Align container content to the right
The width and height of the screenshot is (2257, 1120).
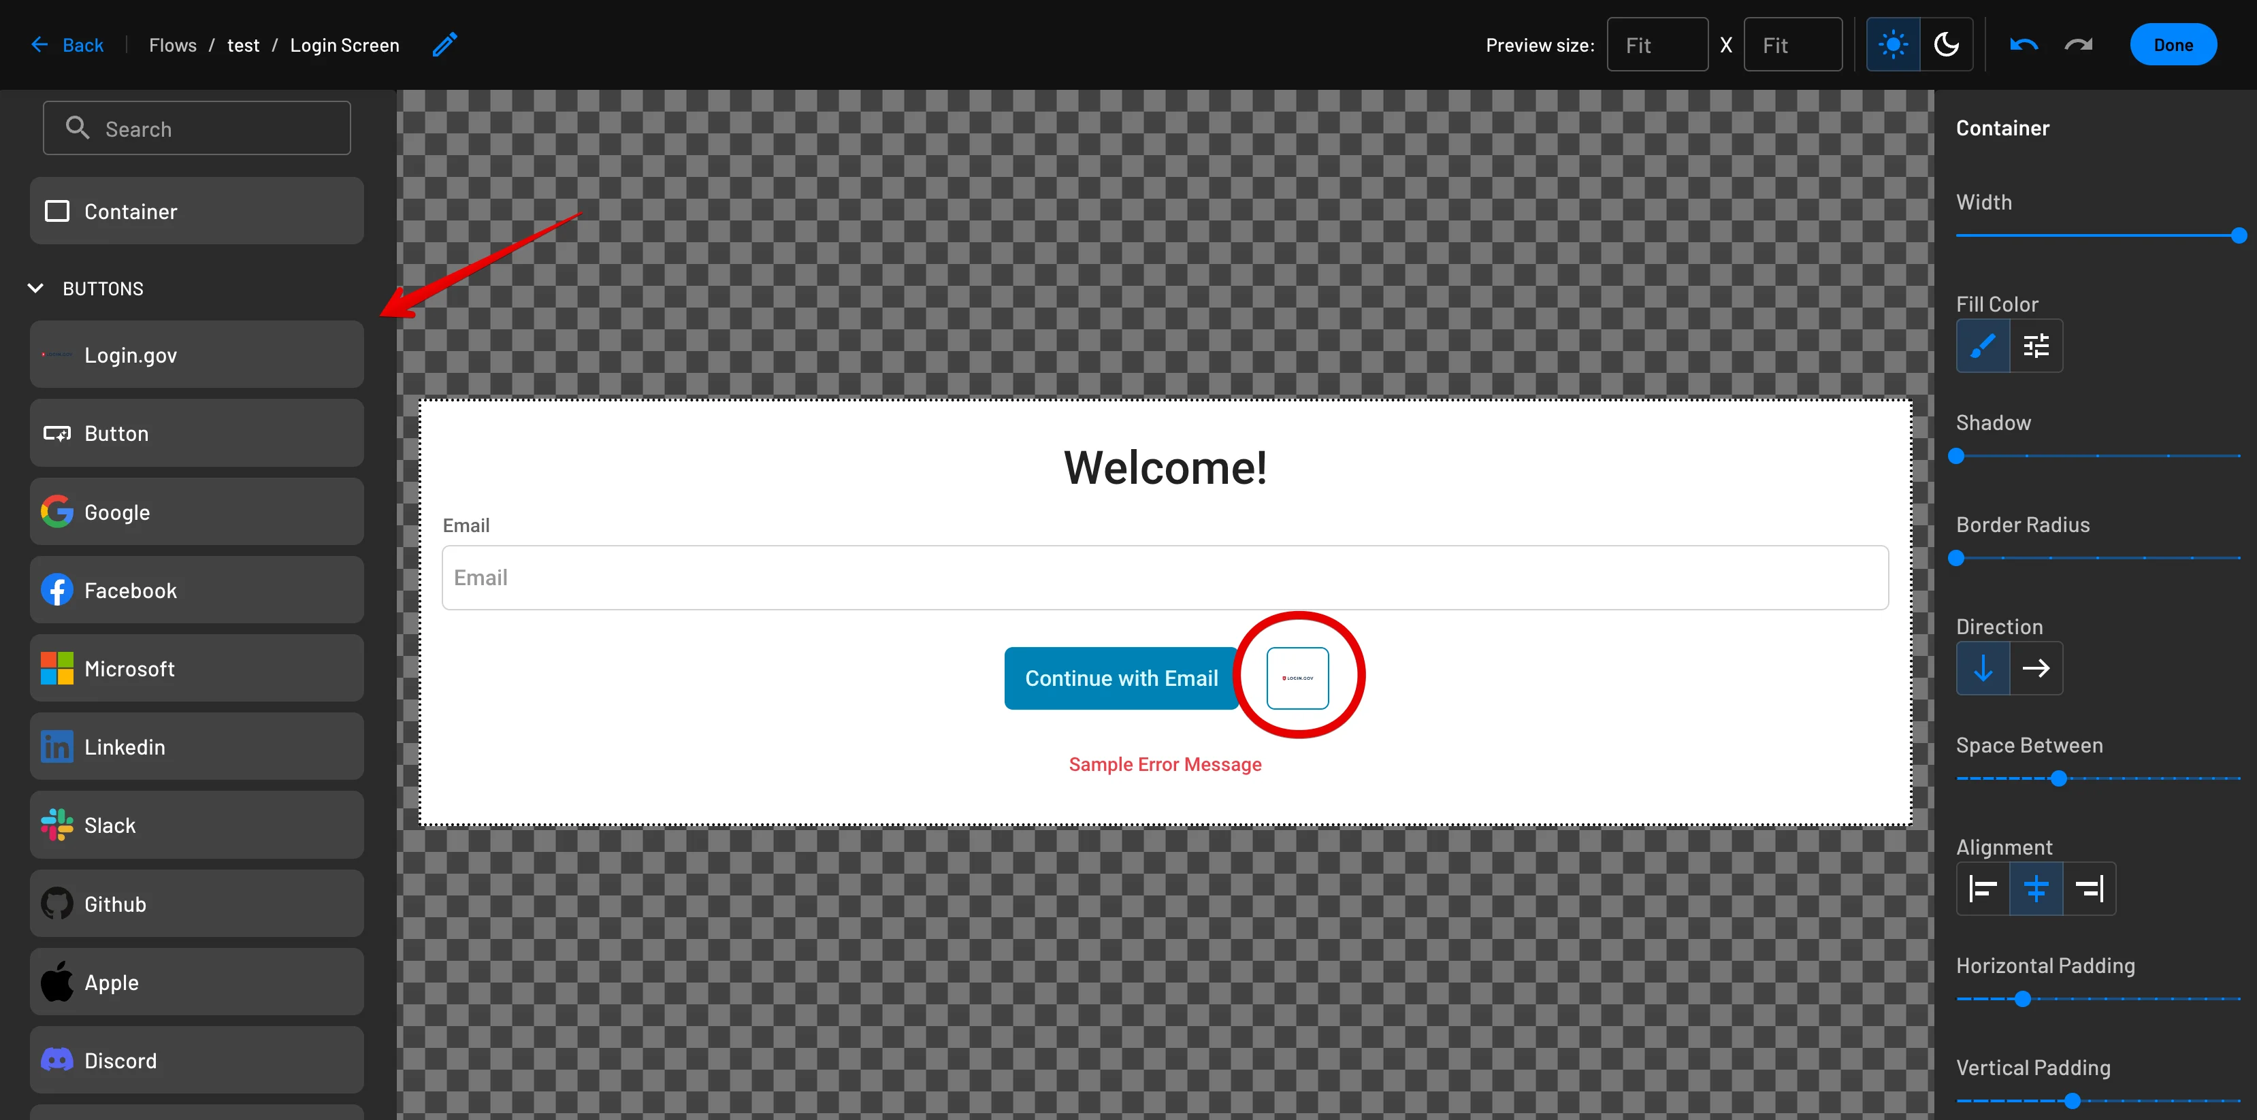point(2090,889)
